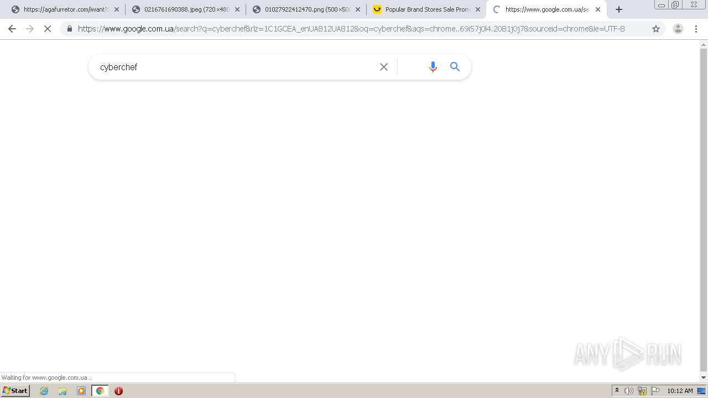This screenshot has width=708, height=398.
Task: Go back to the previous page
Action: (x=12, y=29)
